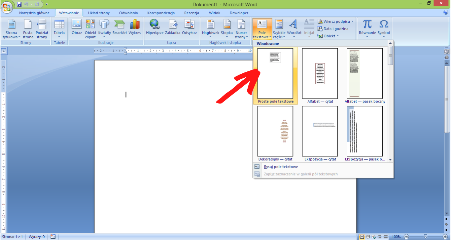Open Obiekt clipart pane
This screenshot has height=240, width=451.
coord(90,29)
